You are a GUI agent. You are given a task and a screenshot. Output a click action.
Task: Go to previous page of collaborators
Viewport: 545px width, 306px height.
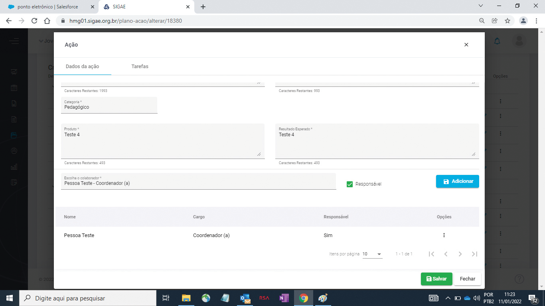[x=446, y=254]
